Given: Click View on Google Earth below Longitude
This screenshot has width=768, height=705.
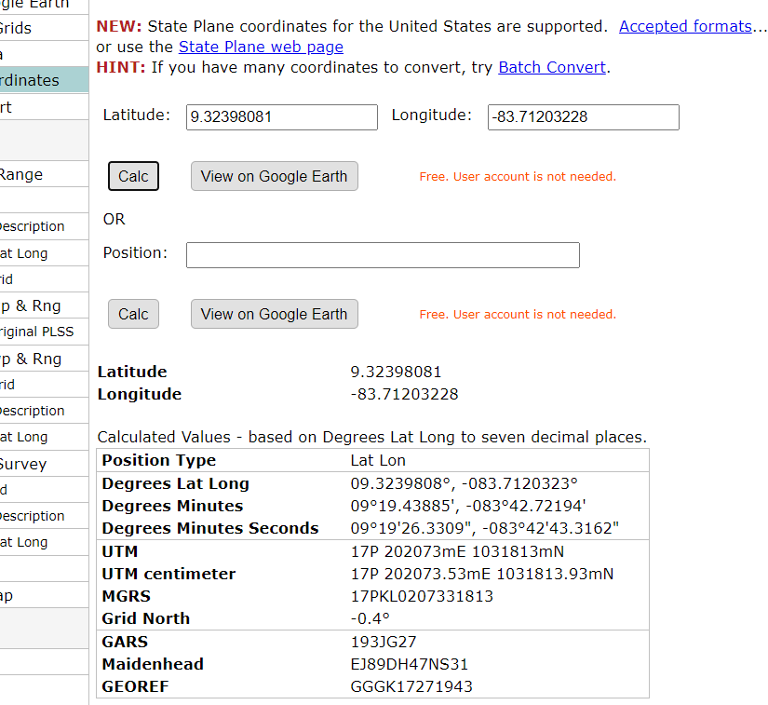Looking at the screenshot, I should [x=274, y=176].
